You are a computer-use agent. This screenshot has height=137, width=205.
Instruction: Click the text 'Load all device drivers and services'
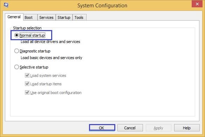pyautogui.click(x=50, y=42)
